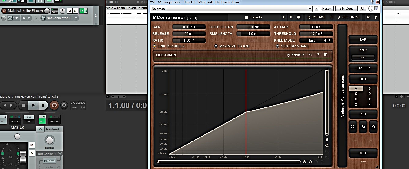This screenshot has width=409, height=169.
Task: Open MCompressor SETTINGS menu
Action: tap(348, 17)
